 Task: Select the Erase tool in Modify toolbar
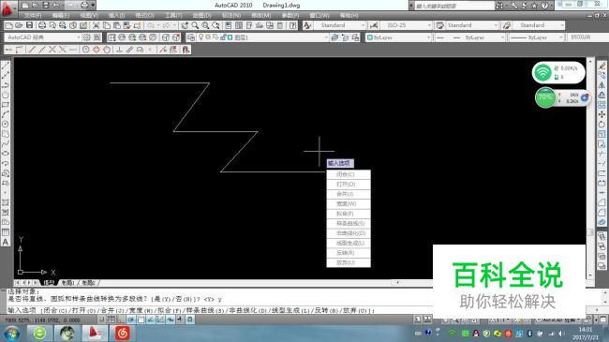click(x=602, y=66)
